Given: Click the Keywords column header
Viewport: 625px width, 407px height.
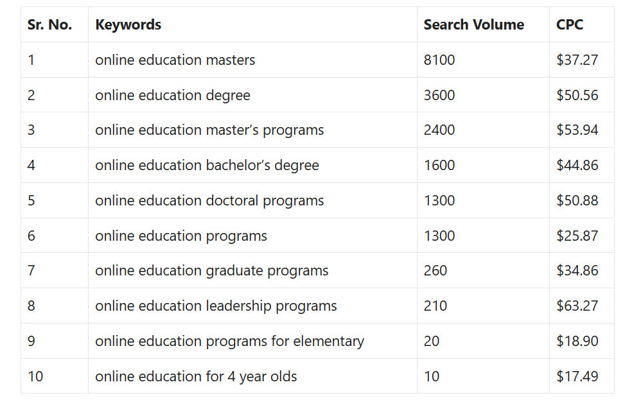Looking at the screenshot, I should tap(128, 24).
